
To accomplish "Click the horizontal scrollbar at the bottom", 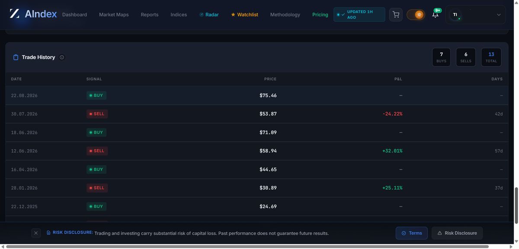I will (247, 246).
